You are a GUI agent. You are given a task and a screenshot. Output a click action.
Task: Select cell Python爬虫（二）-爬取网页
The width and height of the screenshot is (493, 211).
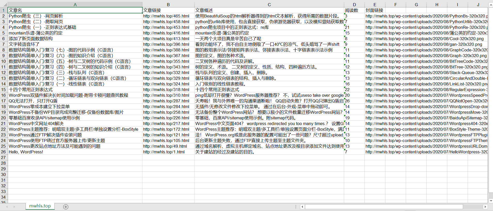[x=75, y=22]
